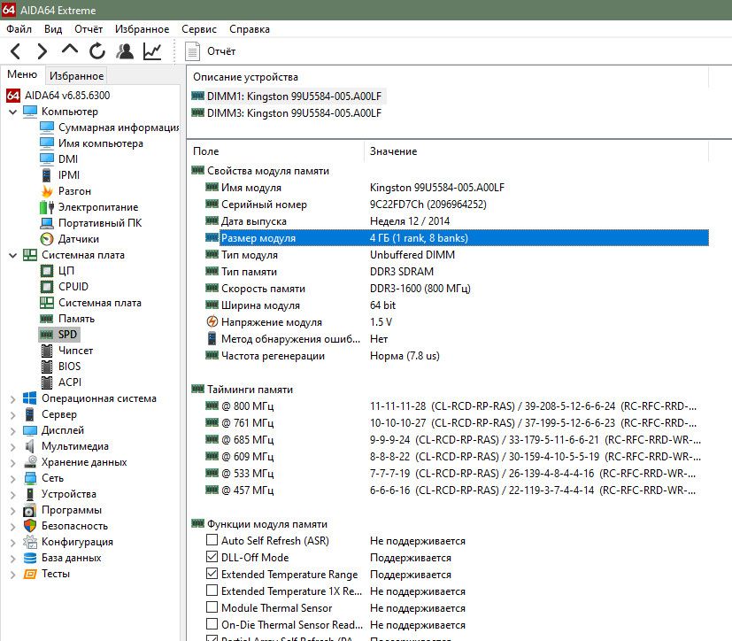The image size is (732, 641).
Task: Refresh the page with the circular arrow icon
Action: pyautogui.click(x=97, y=50)
